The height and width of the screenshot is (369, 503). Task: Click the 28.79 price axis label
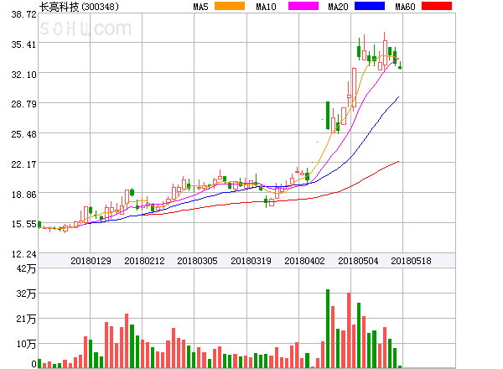[24, 104]
